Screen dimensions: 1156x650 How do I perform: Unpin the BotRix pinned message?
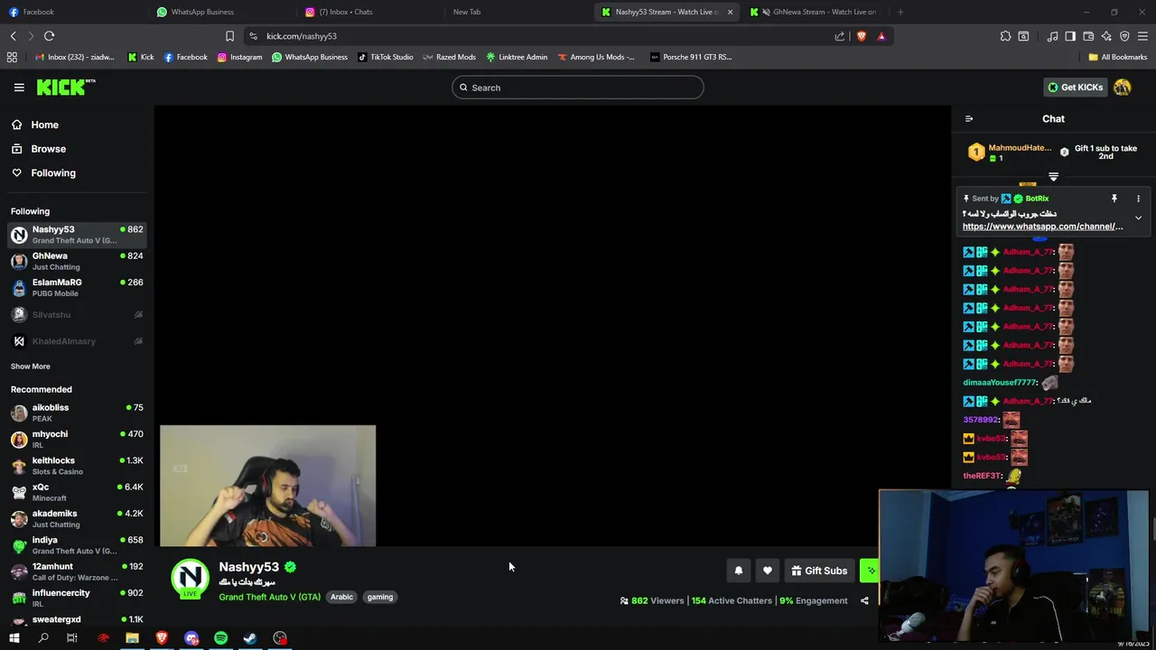tap(1114, 199)
